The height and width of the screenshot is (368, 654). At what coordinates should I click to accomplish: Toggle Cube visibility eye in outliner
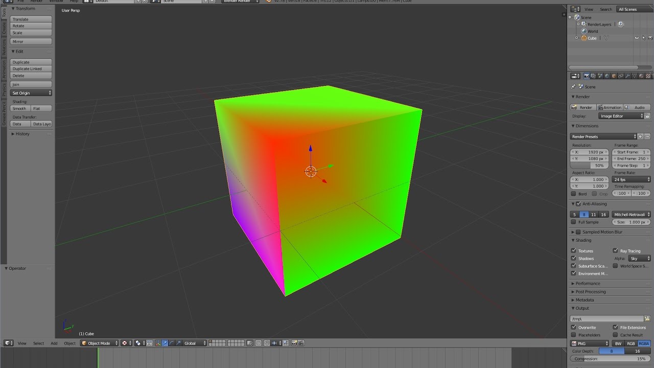637,38
